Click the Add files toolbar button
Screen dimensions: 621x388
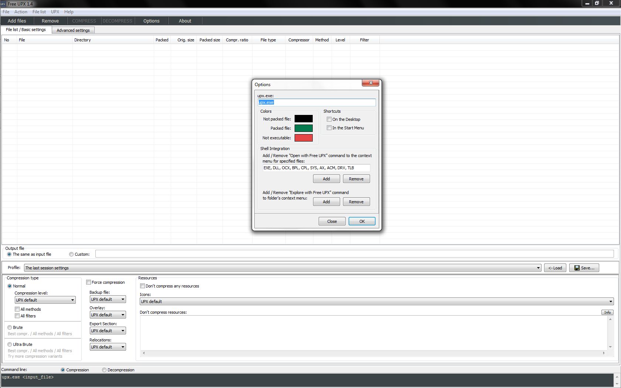tap(17, 21)
